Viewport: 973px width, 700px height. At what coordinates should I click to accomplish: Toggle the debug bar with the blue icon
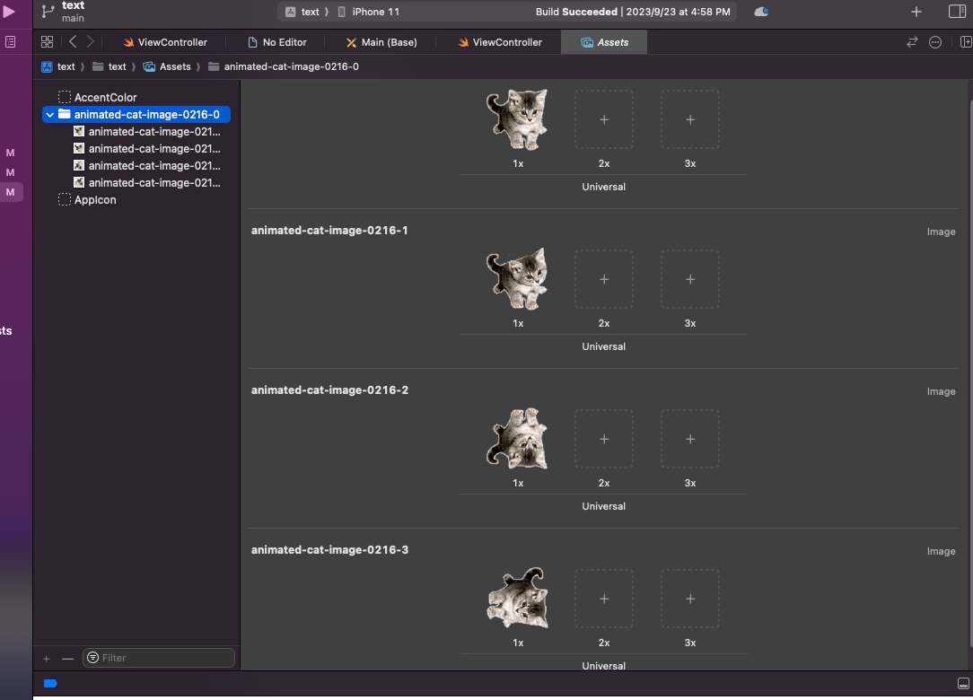tap(50, 683)
